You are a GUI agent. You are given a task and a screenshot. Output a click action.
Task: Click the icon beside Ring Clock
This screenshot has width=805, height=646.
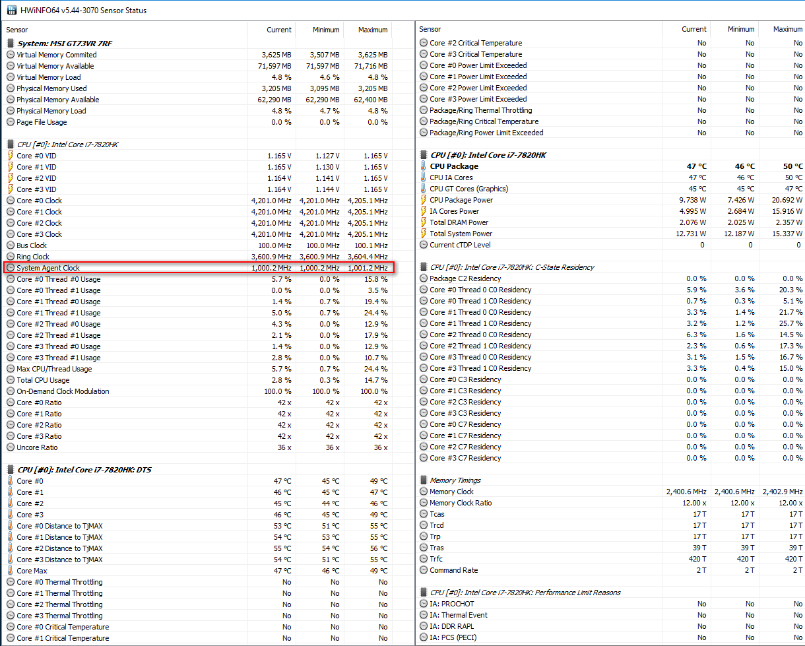pos(11,257)
